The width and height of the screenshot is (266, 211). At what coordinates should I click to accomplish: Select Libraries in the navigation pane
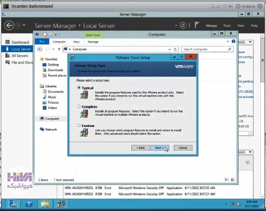pyautogui.click(x=51, y=86)
